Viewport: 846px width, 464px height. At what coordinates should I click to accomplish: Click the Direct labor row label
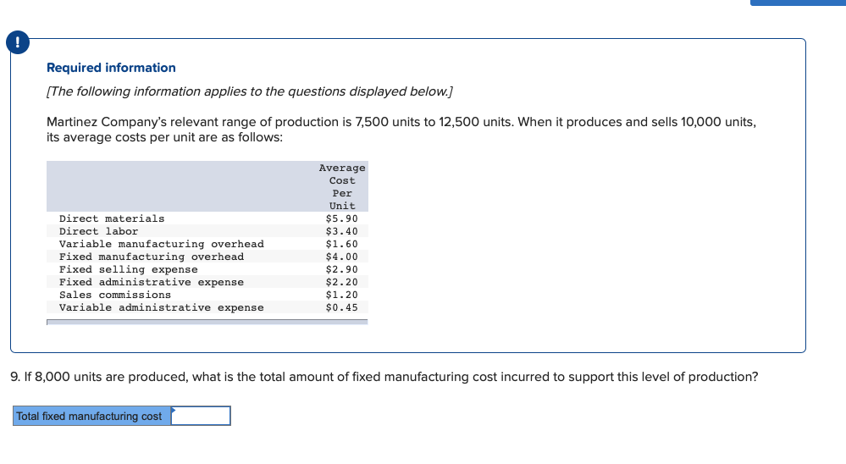click(x=98, y=231)
